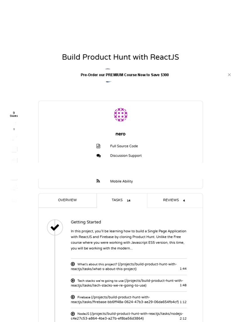
Task: Open the Firebase task link
Action: coord(125,299)
